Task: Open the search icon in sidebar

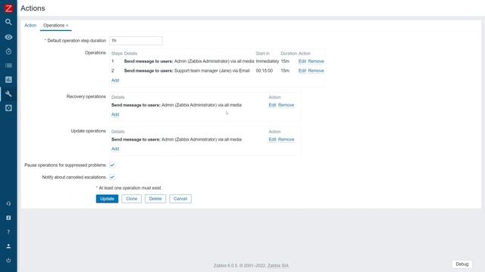Action: click(8, 22)
